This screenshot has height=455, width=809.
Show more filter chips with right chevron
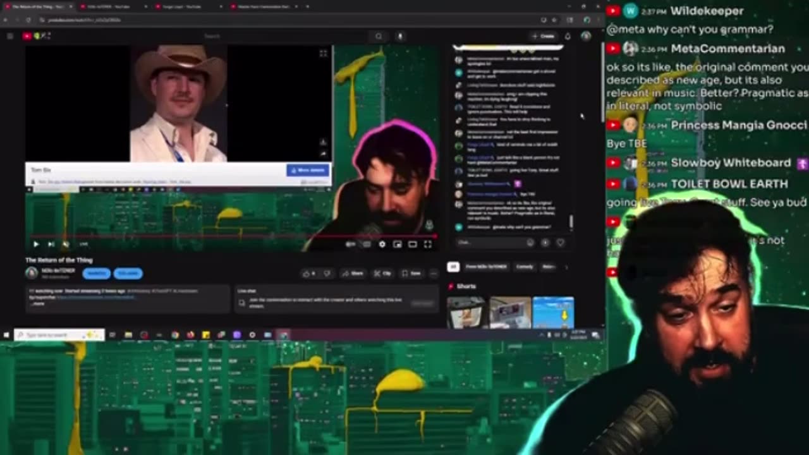(566, 267)
